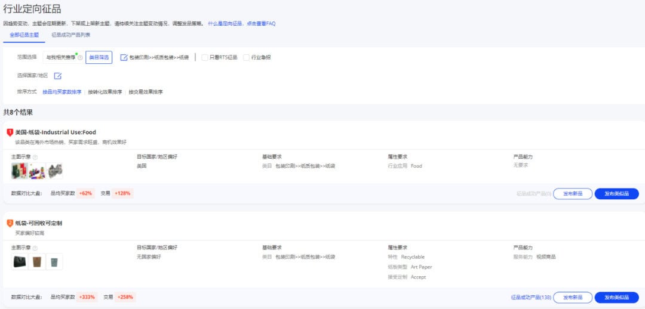645x309 pixels.
Task: Open black bag thumbnail in 纸袋-可回收可定制 card
Action: coord(19,262)
